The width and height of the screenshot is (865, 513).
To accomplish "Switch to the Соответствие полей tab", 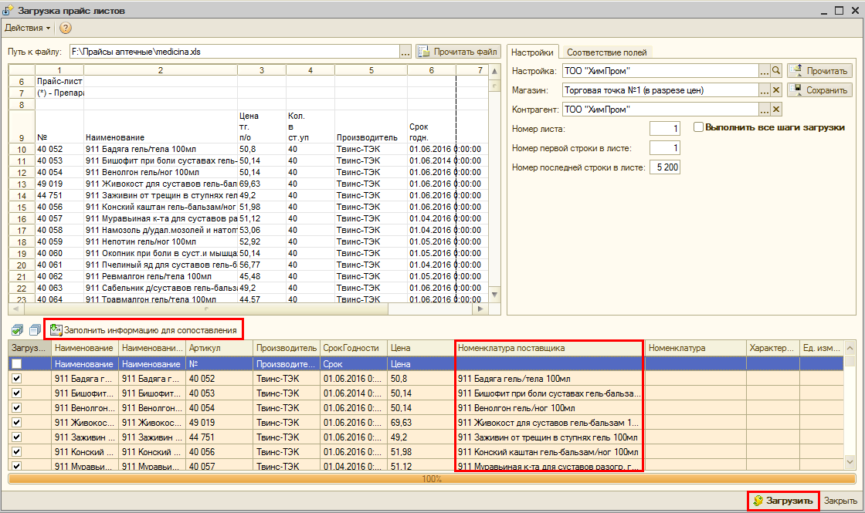I will pos(607,52).
